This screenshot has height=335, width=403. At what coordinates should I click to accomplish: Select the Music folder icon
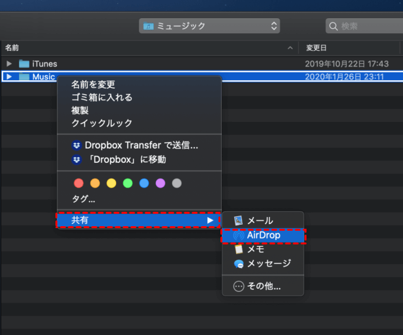pos(24,76)
